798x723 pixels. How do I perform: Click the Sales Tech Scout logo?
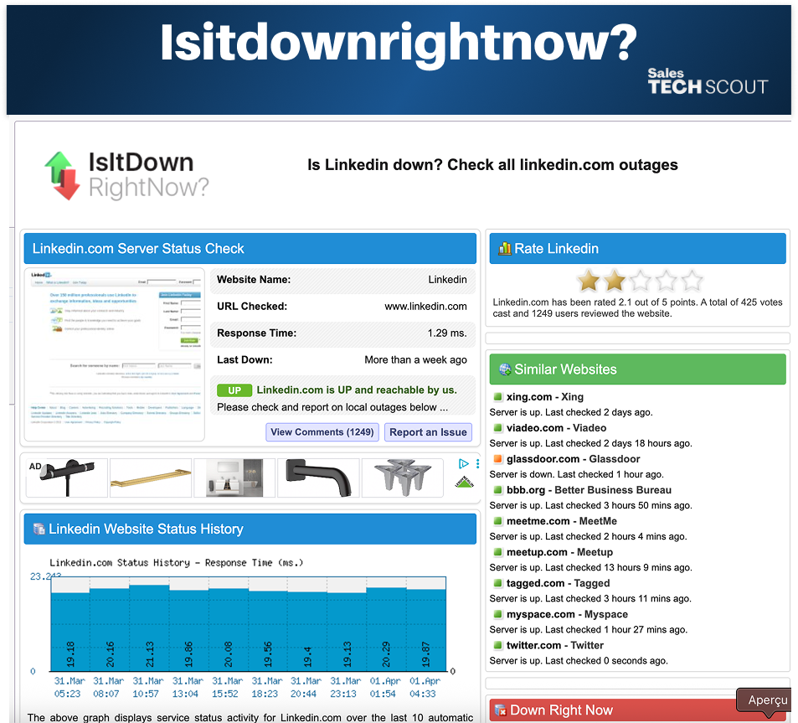click(708, 81)
